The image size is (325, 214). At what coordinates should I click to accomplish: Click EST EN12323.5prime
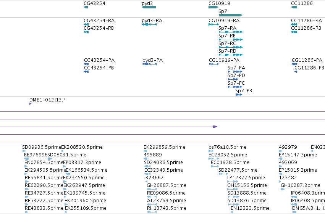pyautogui.click(x=231, y=212)
